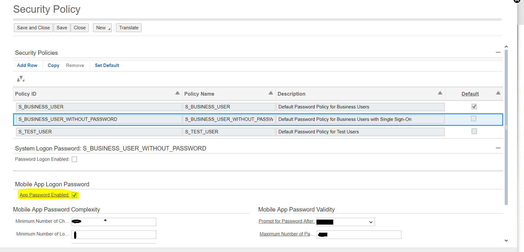The width and height of the screenshot is (524, 252).
Task: Open Prompt for Password After dropdown
Action: [x=371, y=222]
